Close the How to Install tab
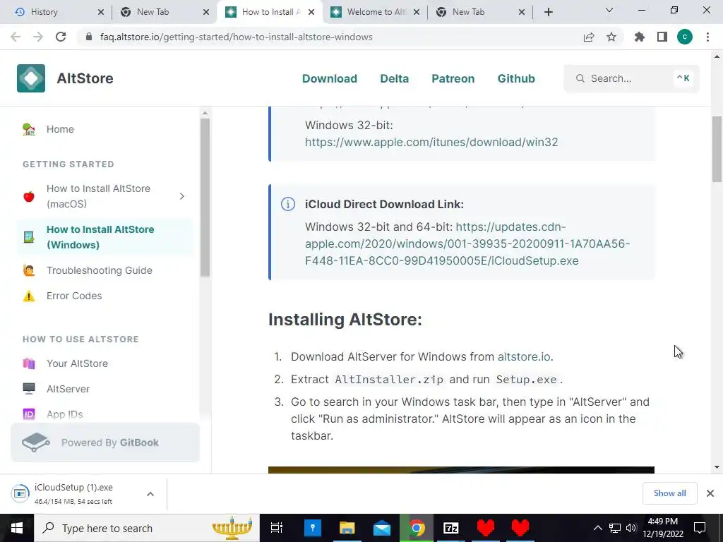 point(311,12)
